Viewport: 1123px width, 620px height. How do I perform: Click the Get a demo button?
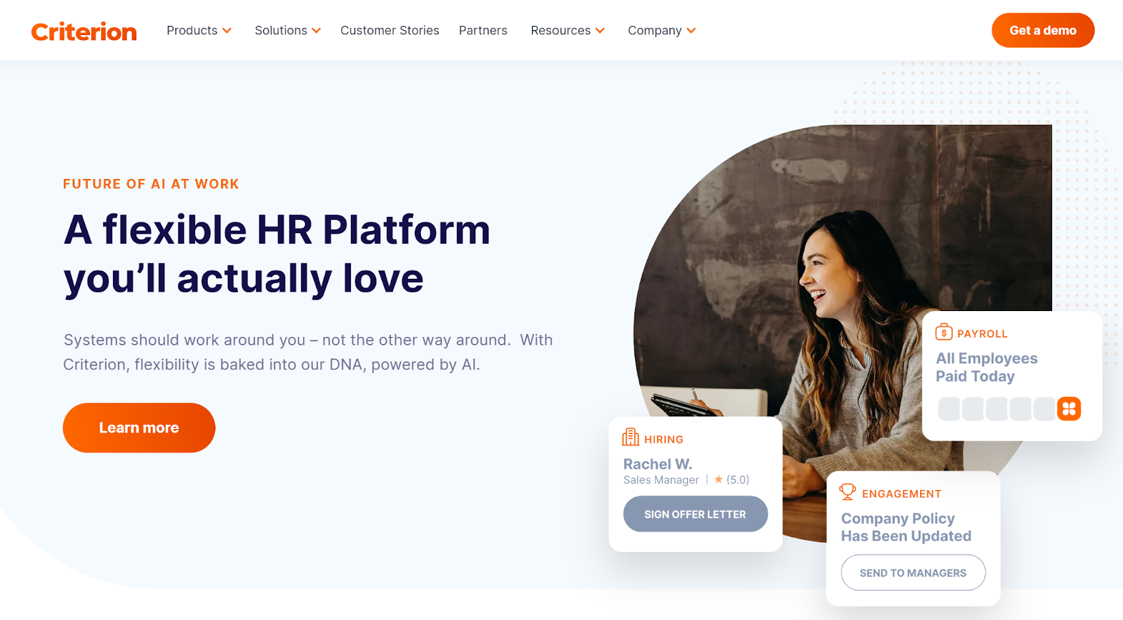[1043, 30]
